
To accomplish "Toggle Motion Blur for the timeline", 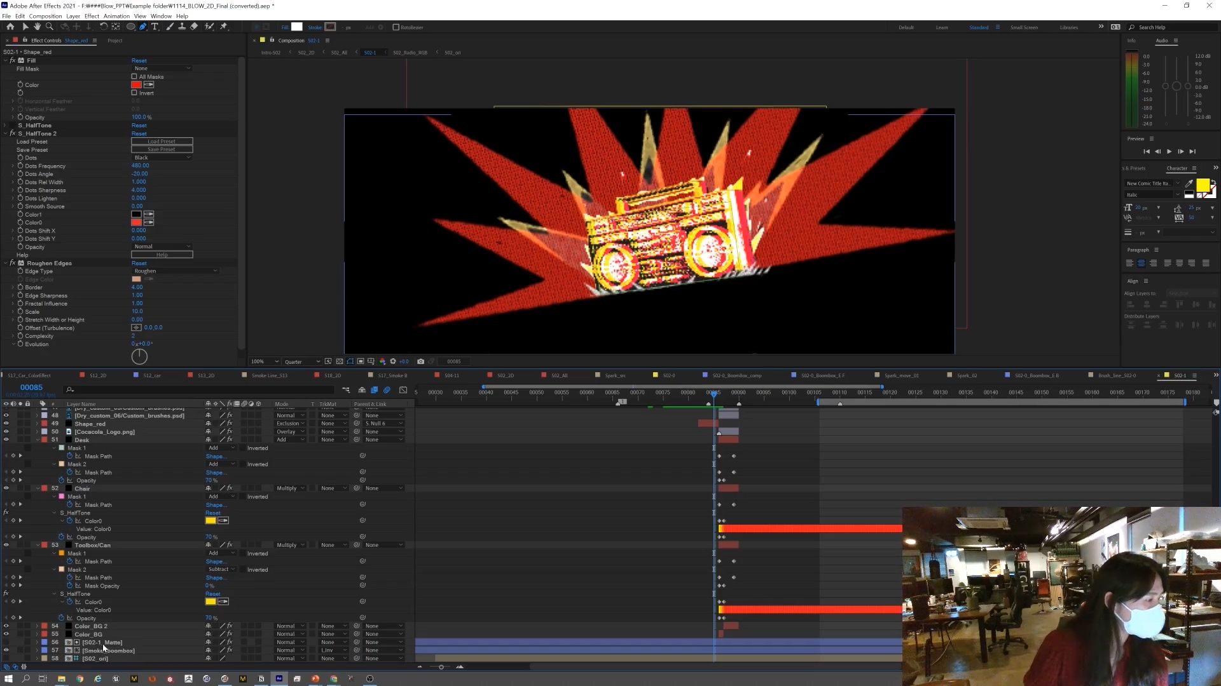I will [387, 391].
